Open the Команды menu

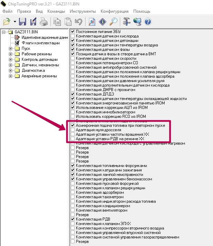(x=56, y=11)
